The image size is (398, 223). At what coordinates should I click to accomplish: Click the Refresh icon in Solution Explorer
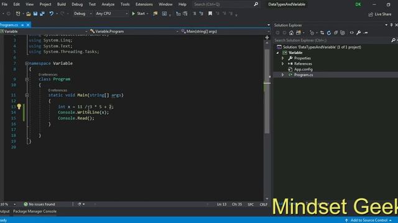[x=329, y=33]
